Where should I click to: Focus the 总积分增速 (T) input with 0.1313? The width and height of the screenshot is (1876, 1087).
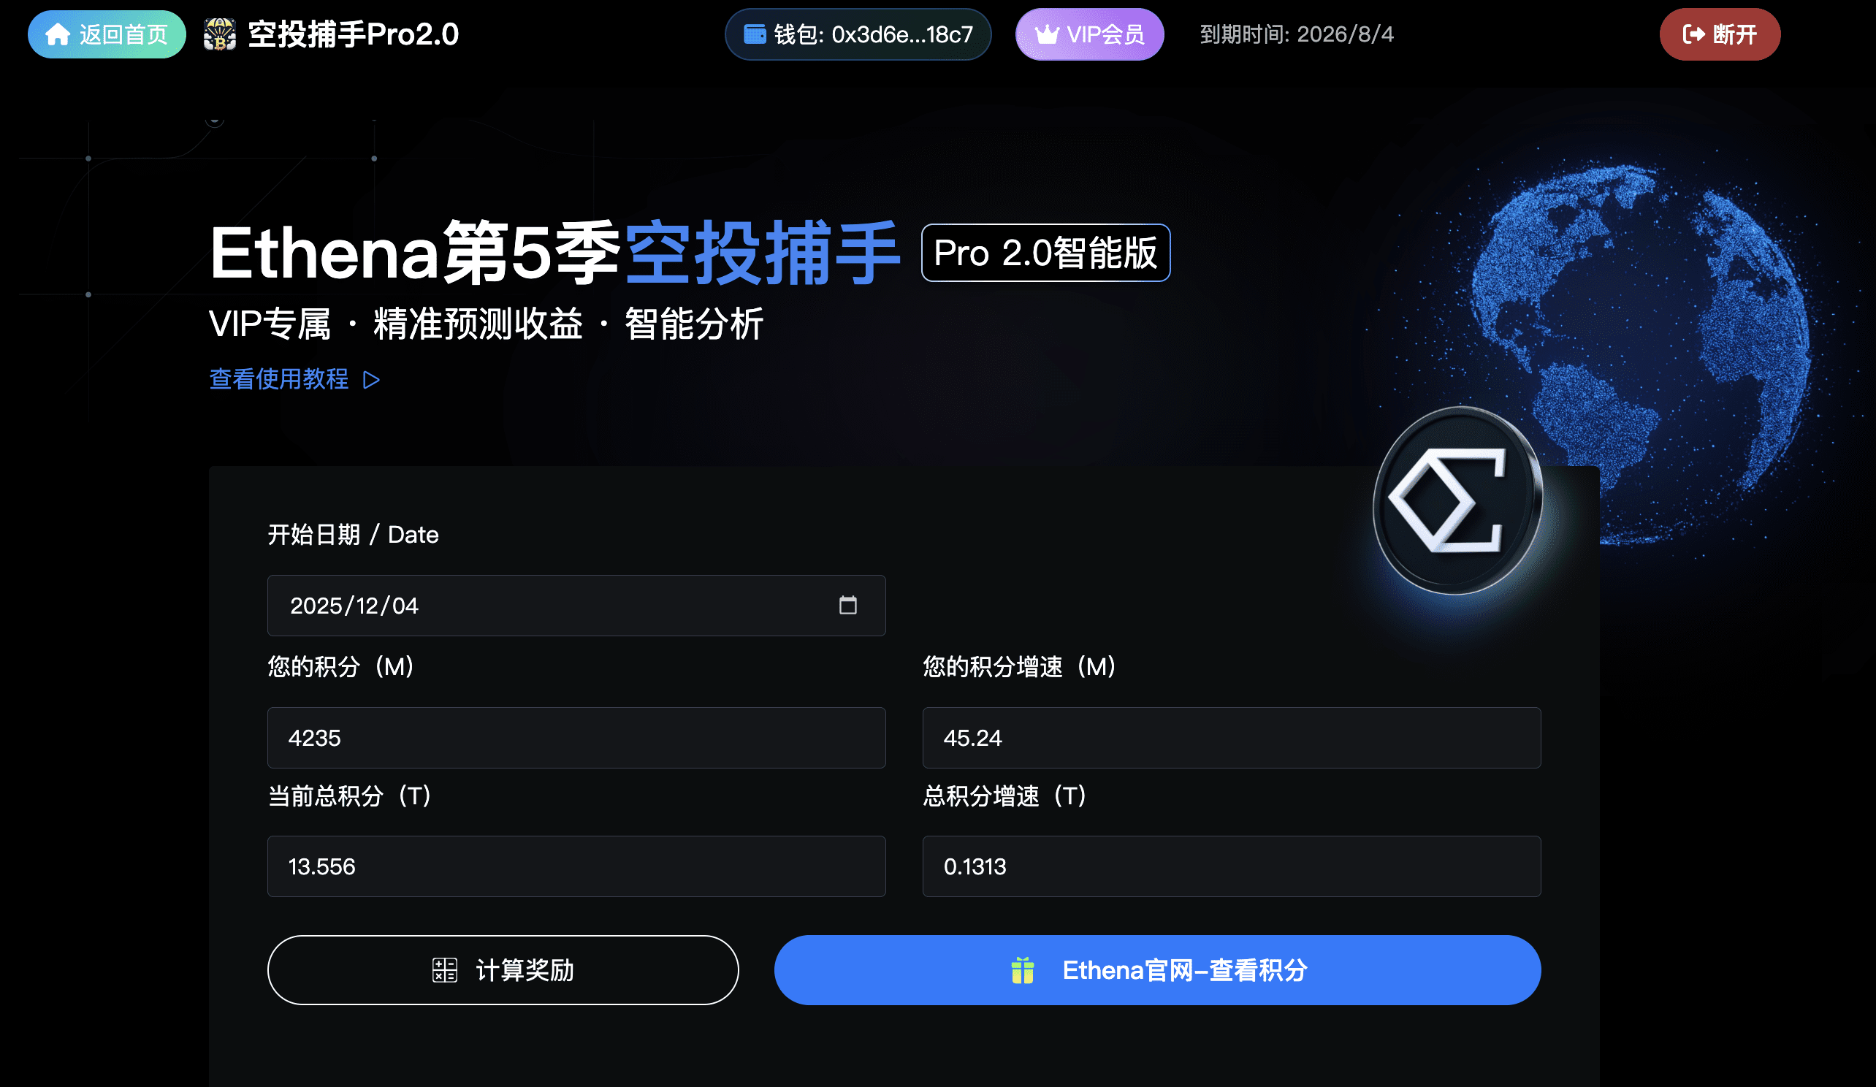pyautogui.click(x=1232, y=866)
